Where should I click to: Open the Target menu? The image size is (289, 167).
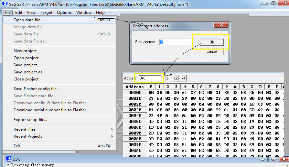pyautogui.click(x=46, y=13)
